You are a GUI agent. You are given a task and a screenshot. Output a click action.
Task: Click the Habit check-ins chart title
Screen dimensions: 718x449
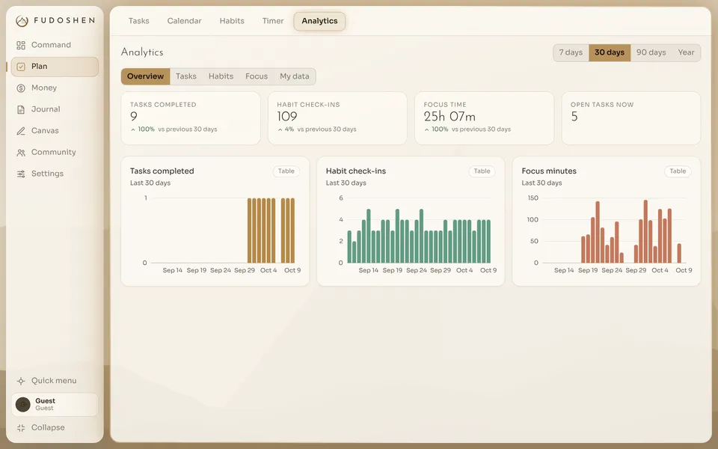pos(356,171)
